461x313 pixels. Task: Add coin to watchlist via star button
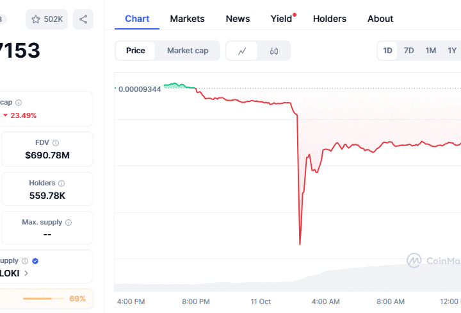point(46,19)
